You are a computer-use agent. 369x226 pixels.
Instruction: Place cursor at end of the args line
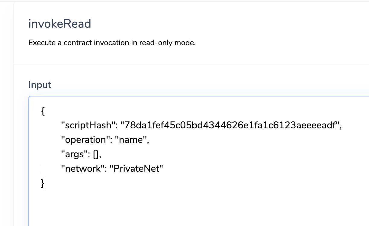(103, 154)
